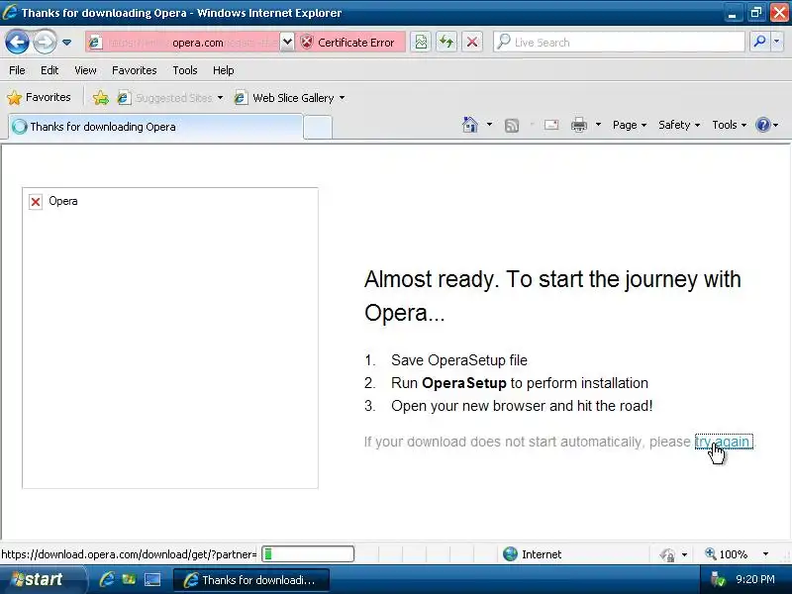Open Web Slice Gallery dropdown
This screenshot has height=594, width=792.
point(289,97)
